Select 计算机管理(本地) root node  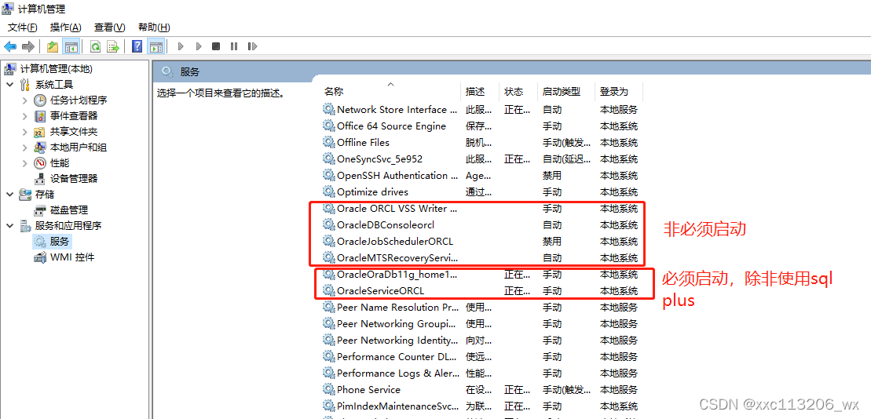click(56, 69)
